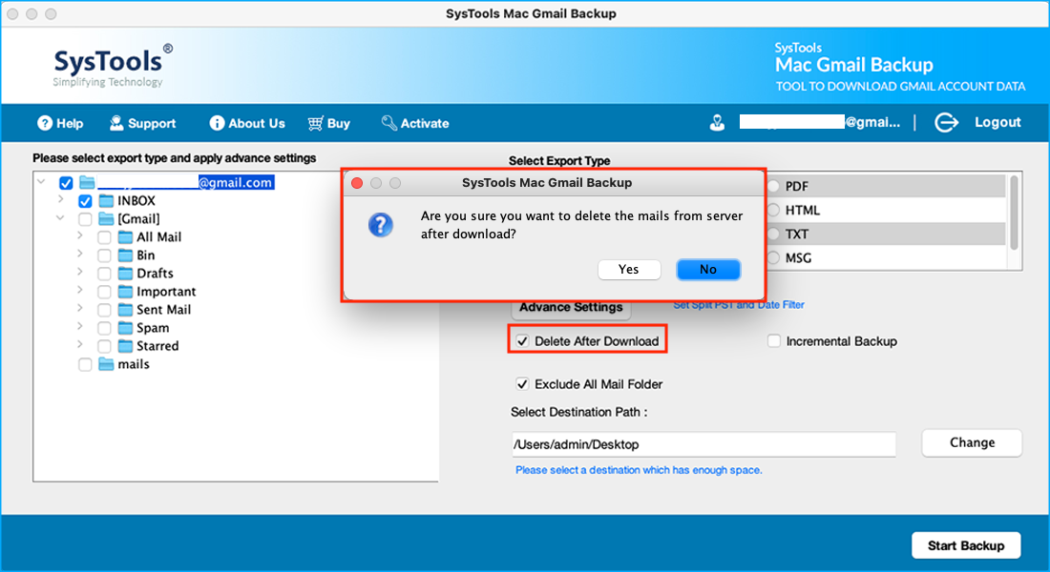Collapse the Gmail account root node
The height and width of the screenshot is (572, 1050).
pyautogui.click(x=41, y=181)
